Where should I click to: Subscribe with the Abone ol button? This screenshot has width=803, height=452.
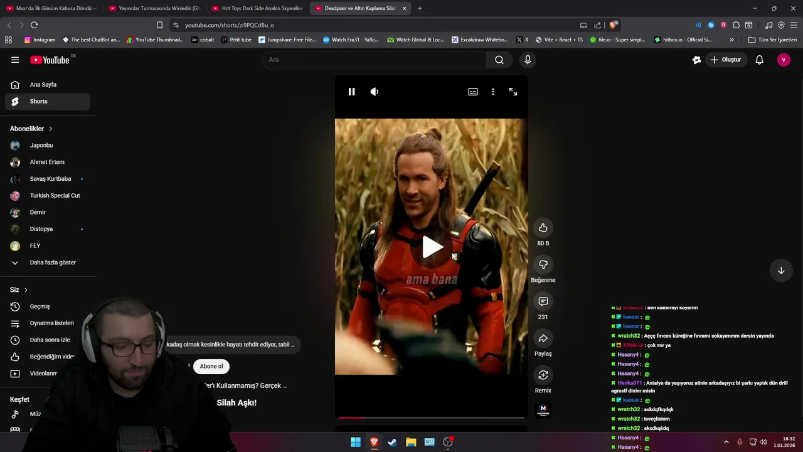click(x=211, y=366)
